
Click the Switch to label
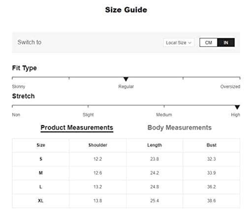tap(30, 42)
